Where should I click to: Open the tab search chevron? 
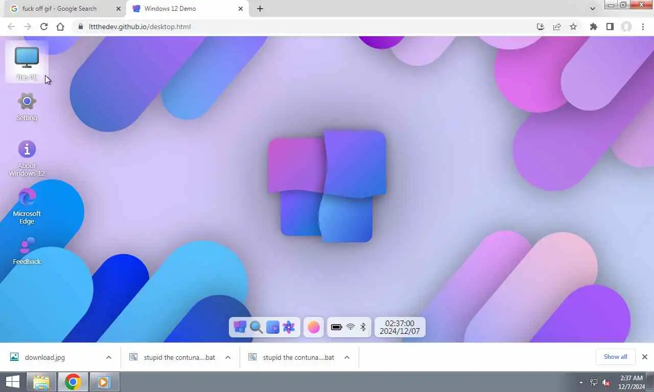point(593,9)
